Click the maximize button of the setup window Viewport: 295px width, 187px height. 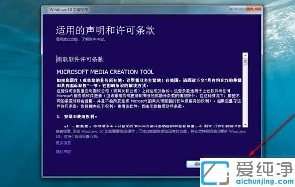242,9
